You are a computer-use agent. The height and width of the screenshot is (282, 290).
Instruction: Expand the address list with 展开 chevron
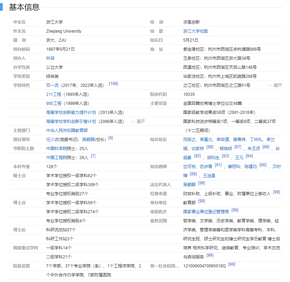[275, 85]
